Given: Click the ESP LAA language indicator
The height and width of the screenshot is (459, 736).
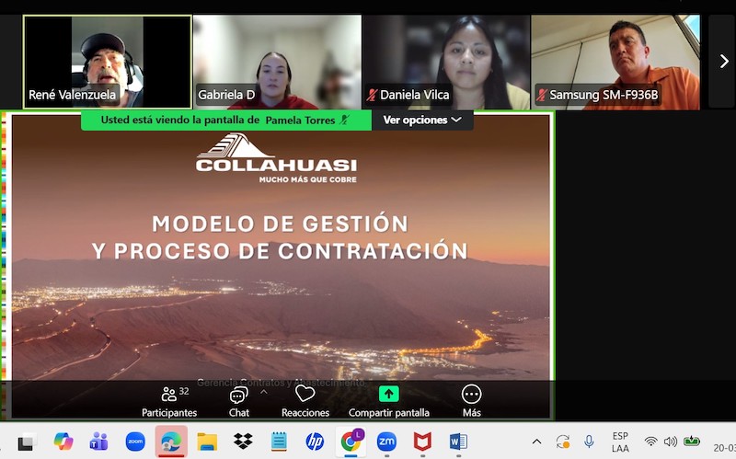Looking at the screenshot, I should click(x=620, y=442).
